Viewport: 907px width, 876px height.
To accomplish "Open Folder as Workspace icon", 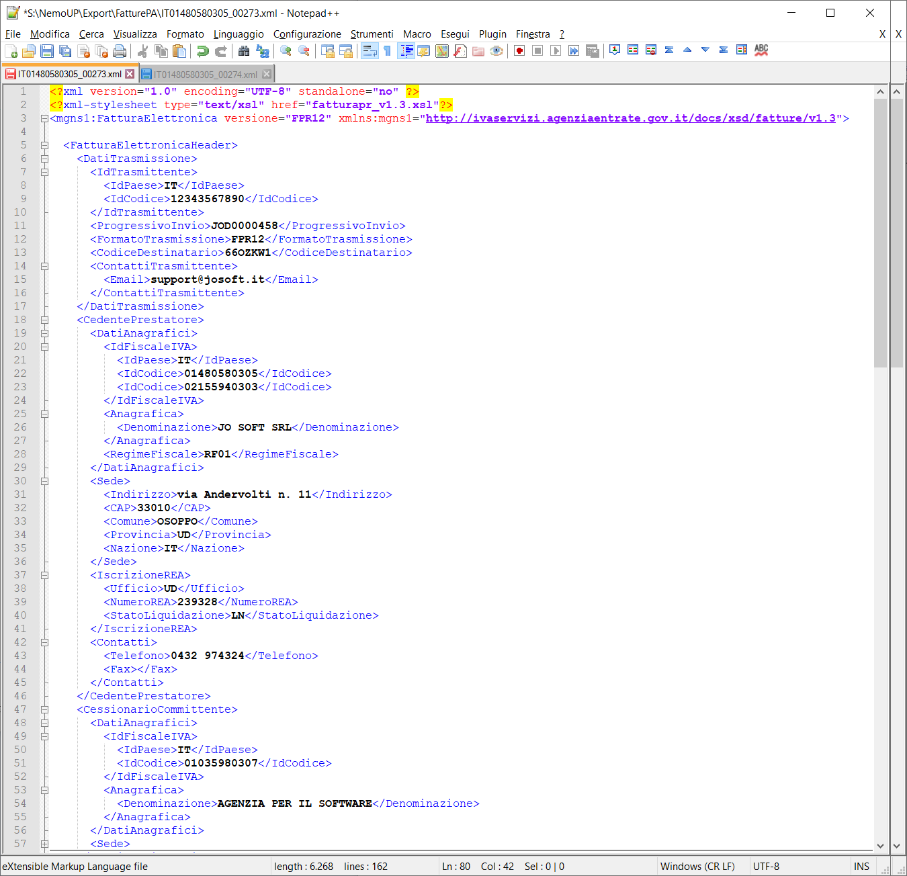I will coord(478,51).
